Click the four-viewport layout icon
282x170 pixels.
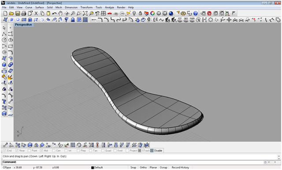click(104, 13)
